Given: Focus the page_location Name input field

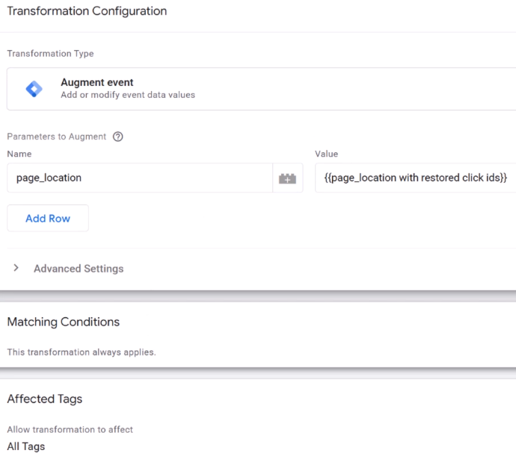Looking at the screenshot, I should coord(140,178).
